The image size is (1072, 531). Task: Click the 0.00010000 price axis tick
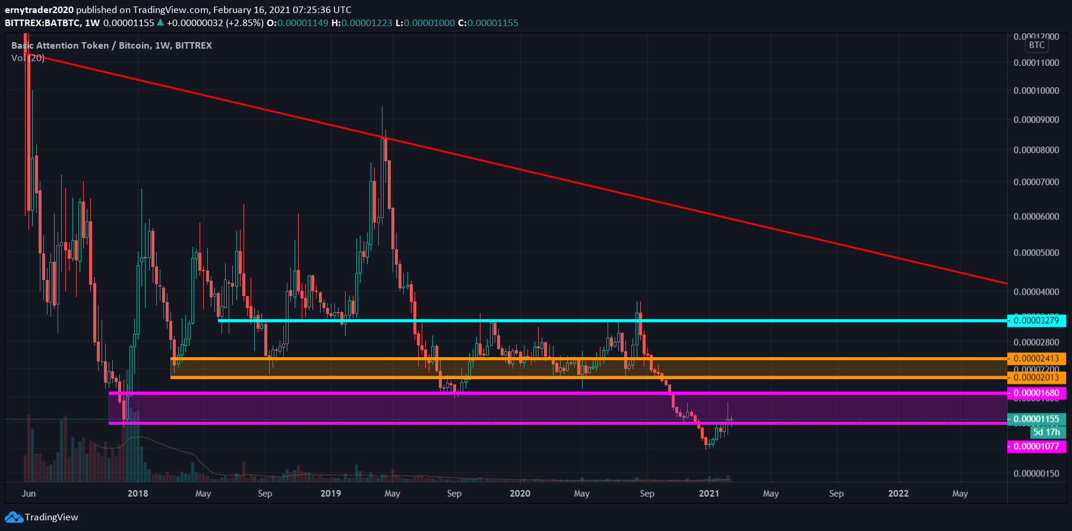1036,90
